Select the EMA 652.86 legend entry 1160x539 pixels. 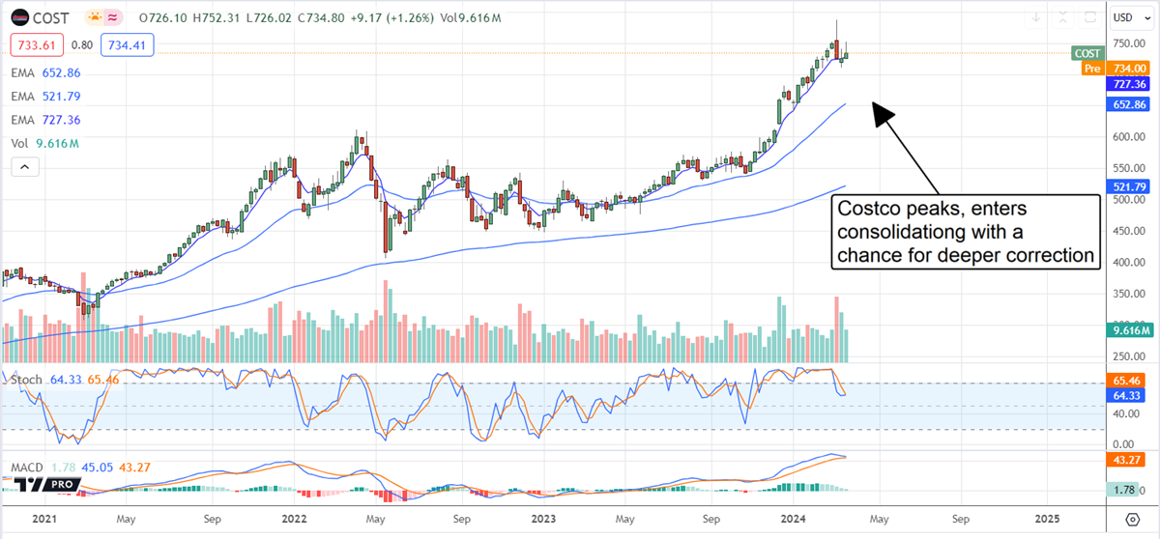click(x=45, y=72)
